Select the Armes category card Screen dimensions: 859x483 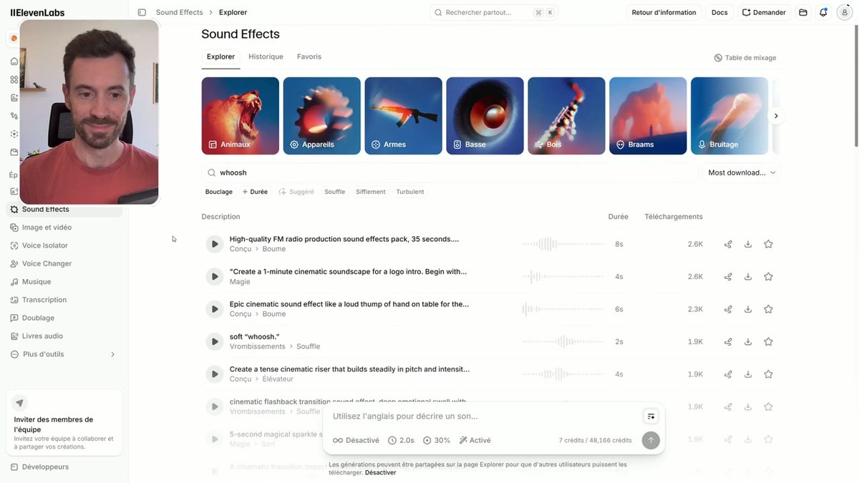click(403, 116)
